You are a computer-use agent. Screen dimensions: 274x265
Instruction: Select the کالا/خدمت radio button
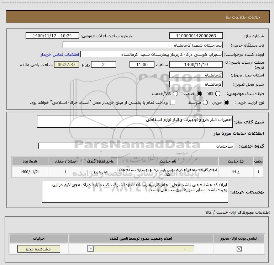(175, 94)
